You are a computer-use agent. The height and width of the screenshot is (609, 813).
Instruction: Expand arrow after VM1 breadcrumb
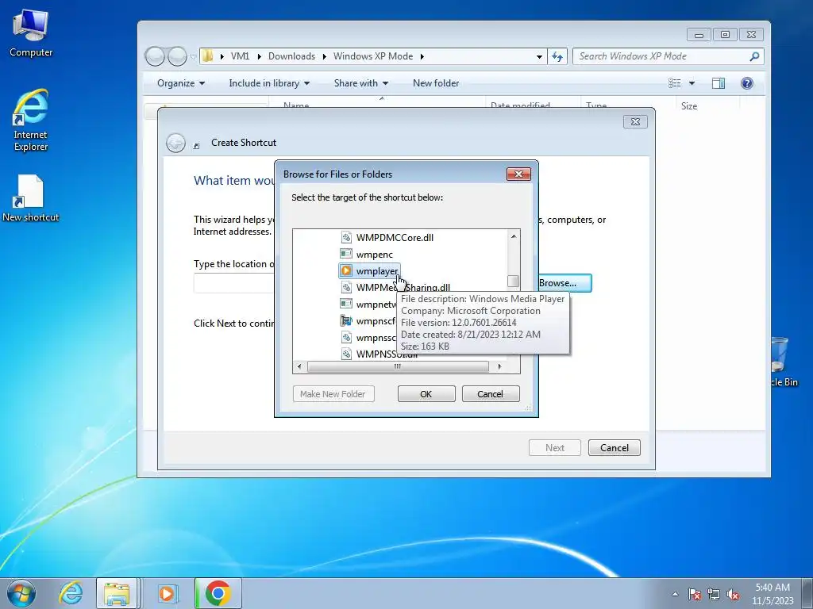click(260, 56)
